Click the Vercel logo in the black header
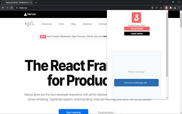 click(30, 14)
